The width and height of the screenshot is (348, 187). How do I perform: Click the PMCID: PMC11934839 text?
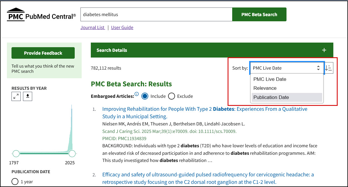[124, 139]
